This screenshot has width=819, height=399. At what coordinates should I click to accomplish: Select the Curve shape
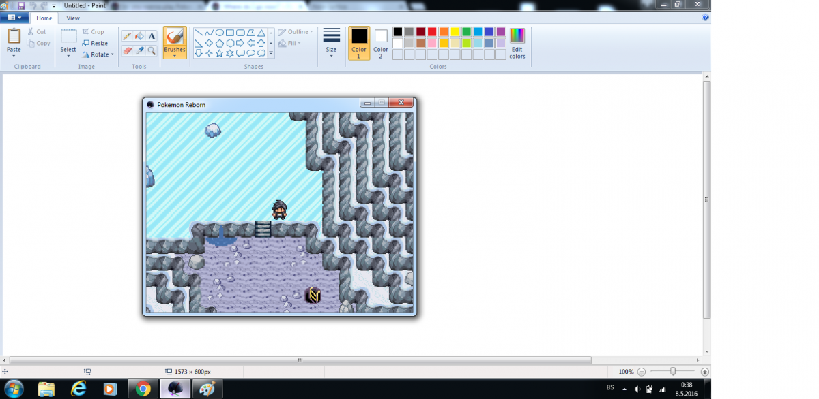(x=209, y=32)
